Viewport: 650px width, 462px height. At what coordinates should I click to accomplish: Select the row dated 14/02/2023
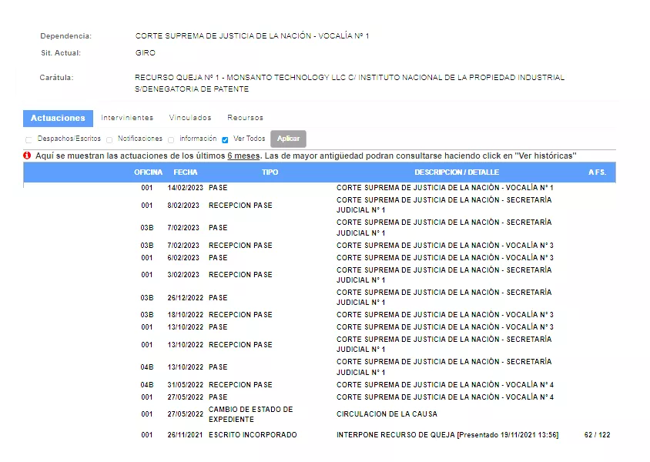tap(185, 188)
